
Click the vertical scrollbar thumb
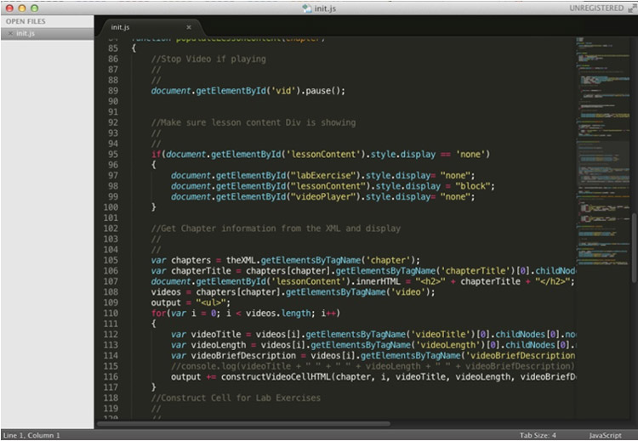[x=635, y=247]
